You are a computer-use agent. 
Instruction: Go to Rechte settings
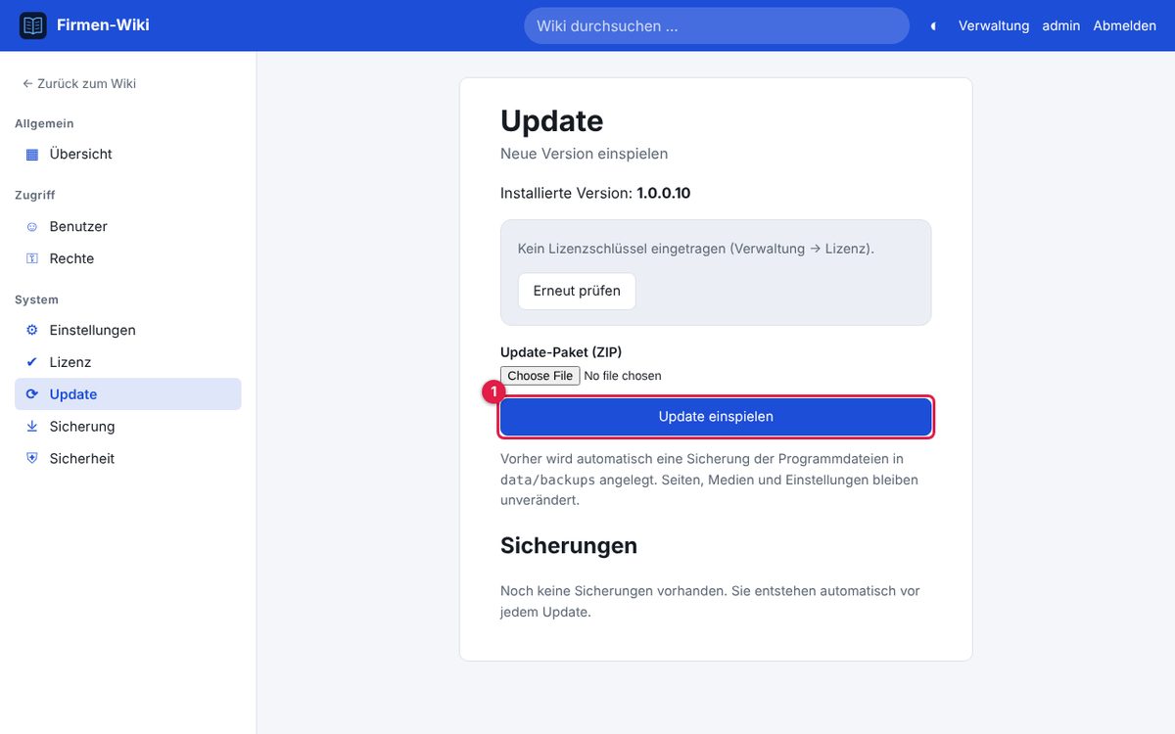point(127,259)
